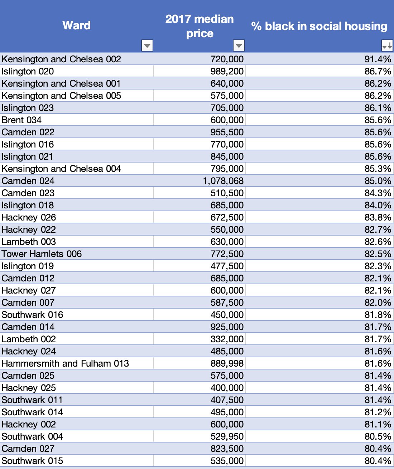The width and height of the screenshot is (394, 469).
Task: Select the Hackney 022 cell
Action: click(x=77, y=229)
